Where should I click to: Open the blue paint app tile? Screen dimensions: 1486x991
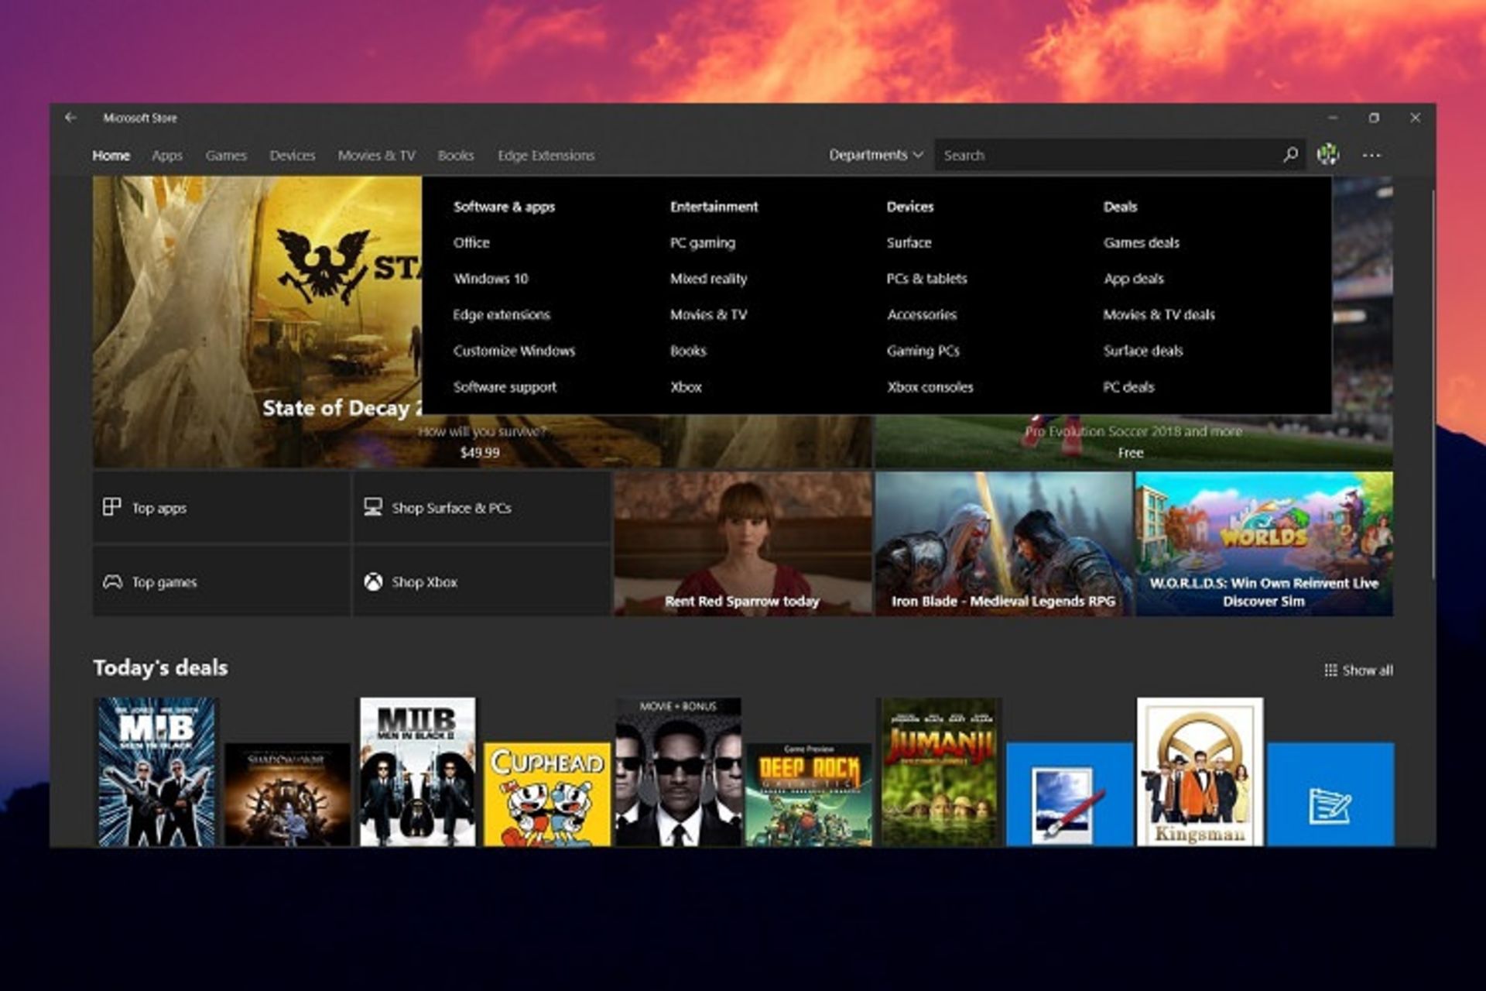(1070, 794)
